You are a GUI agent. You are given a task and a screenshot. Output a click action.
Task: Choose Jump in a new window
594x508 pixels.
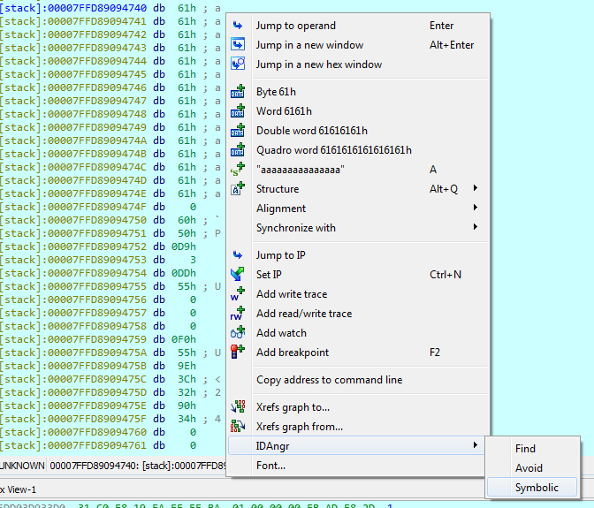click(357, 45)
